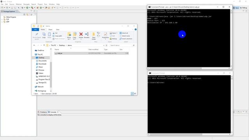Click the New icon in the Eclipse toolbar
The image size is (249, 140).
2,8
